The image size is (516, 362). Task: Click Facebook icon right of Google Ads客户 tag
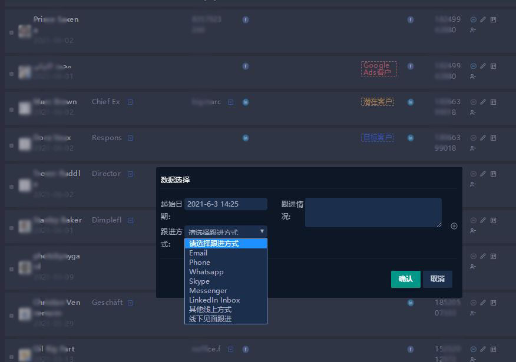[x=411, y=66]
